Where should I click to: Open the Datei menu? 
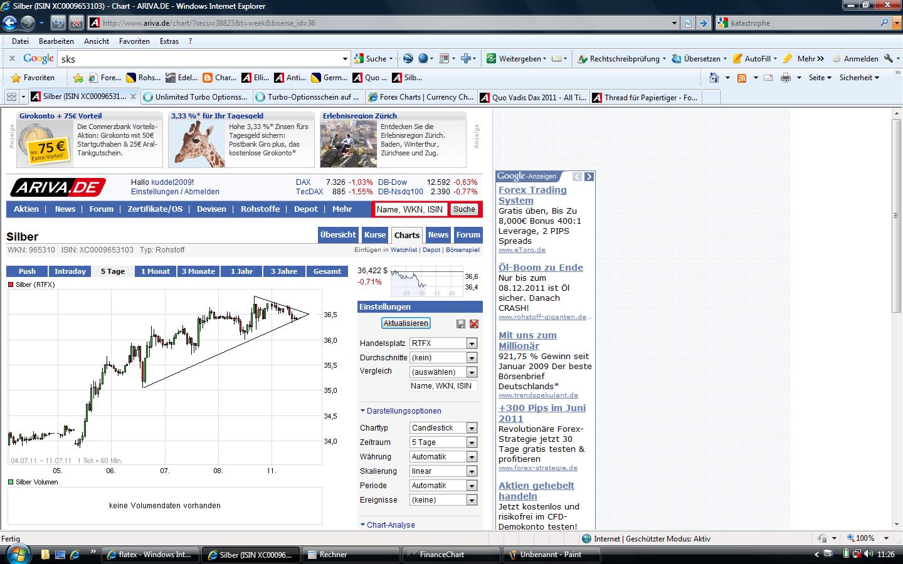tap(20, 41)
